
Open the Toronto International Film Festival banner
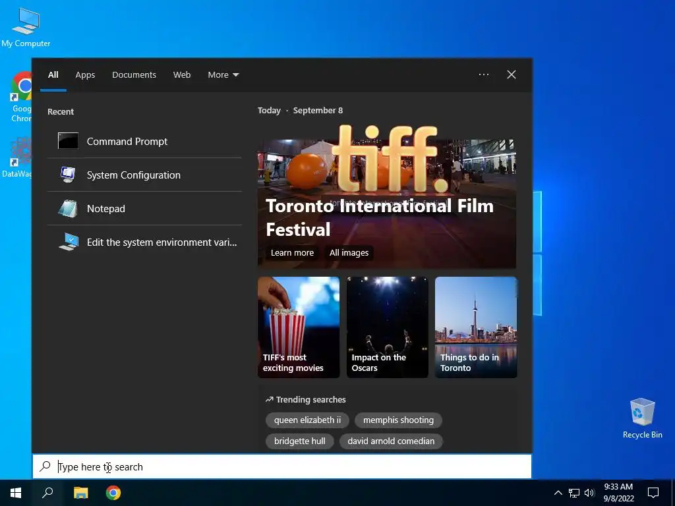(x=387, y=204)
